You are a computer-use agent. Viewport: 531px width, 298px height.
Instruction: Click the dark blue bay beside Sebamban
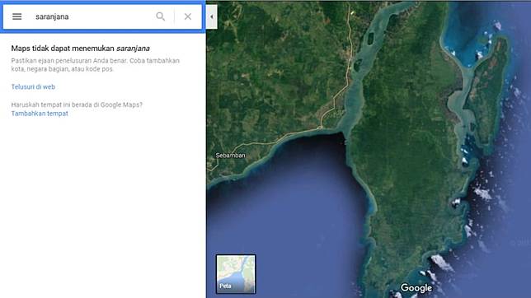[298, 196]
